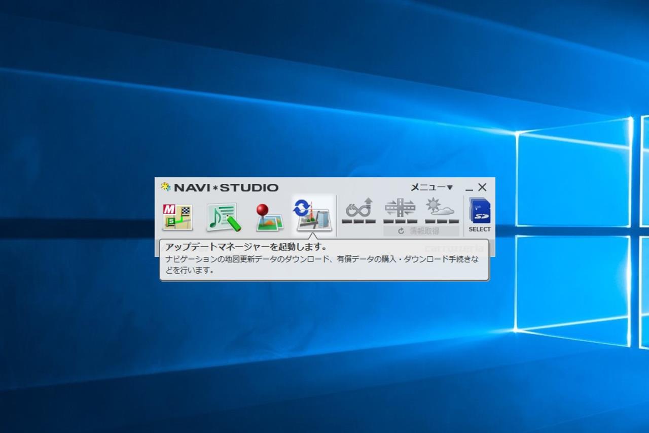Expand the メニュー dropdown
The width and height of the screenshot is (649, 433).
[431, 187]
